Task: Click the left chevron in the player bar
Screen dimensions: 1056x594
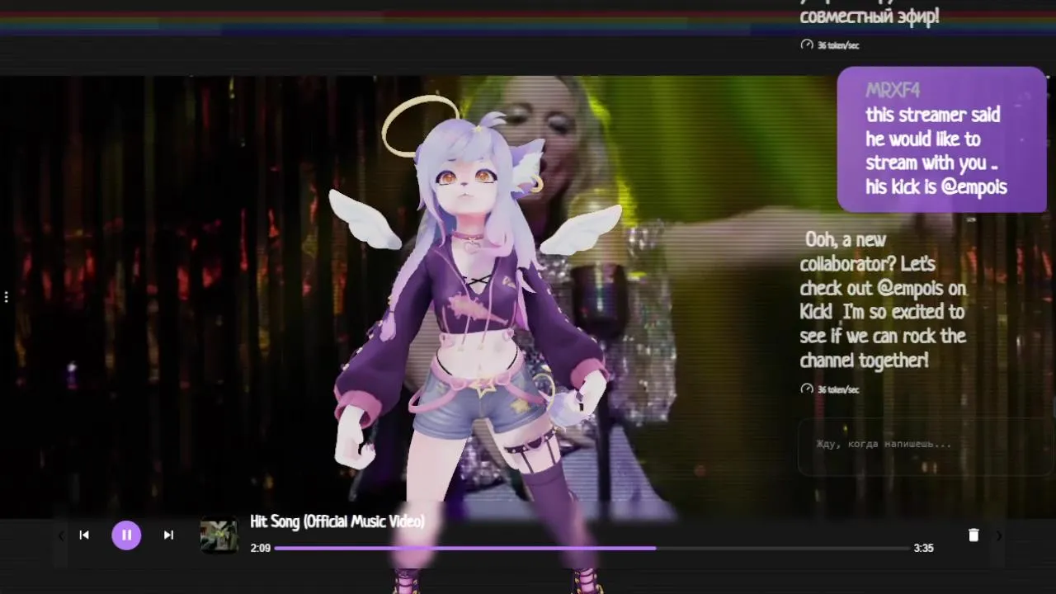Action: (60, 536)
